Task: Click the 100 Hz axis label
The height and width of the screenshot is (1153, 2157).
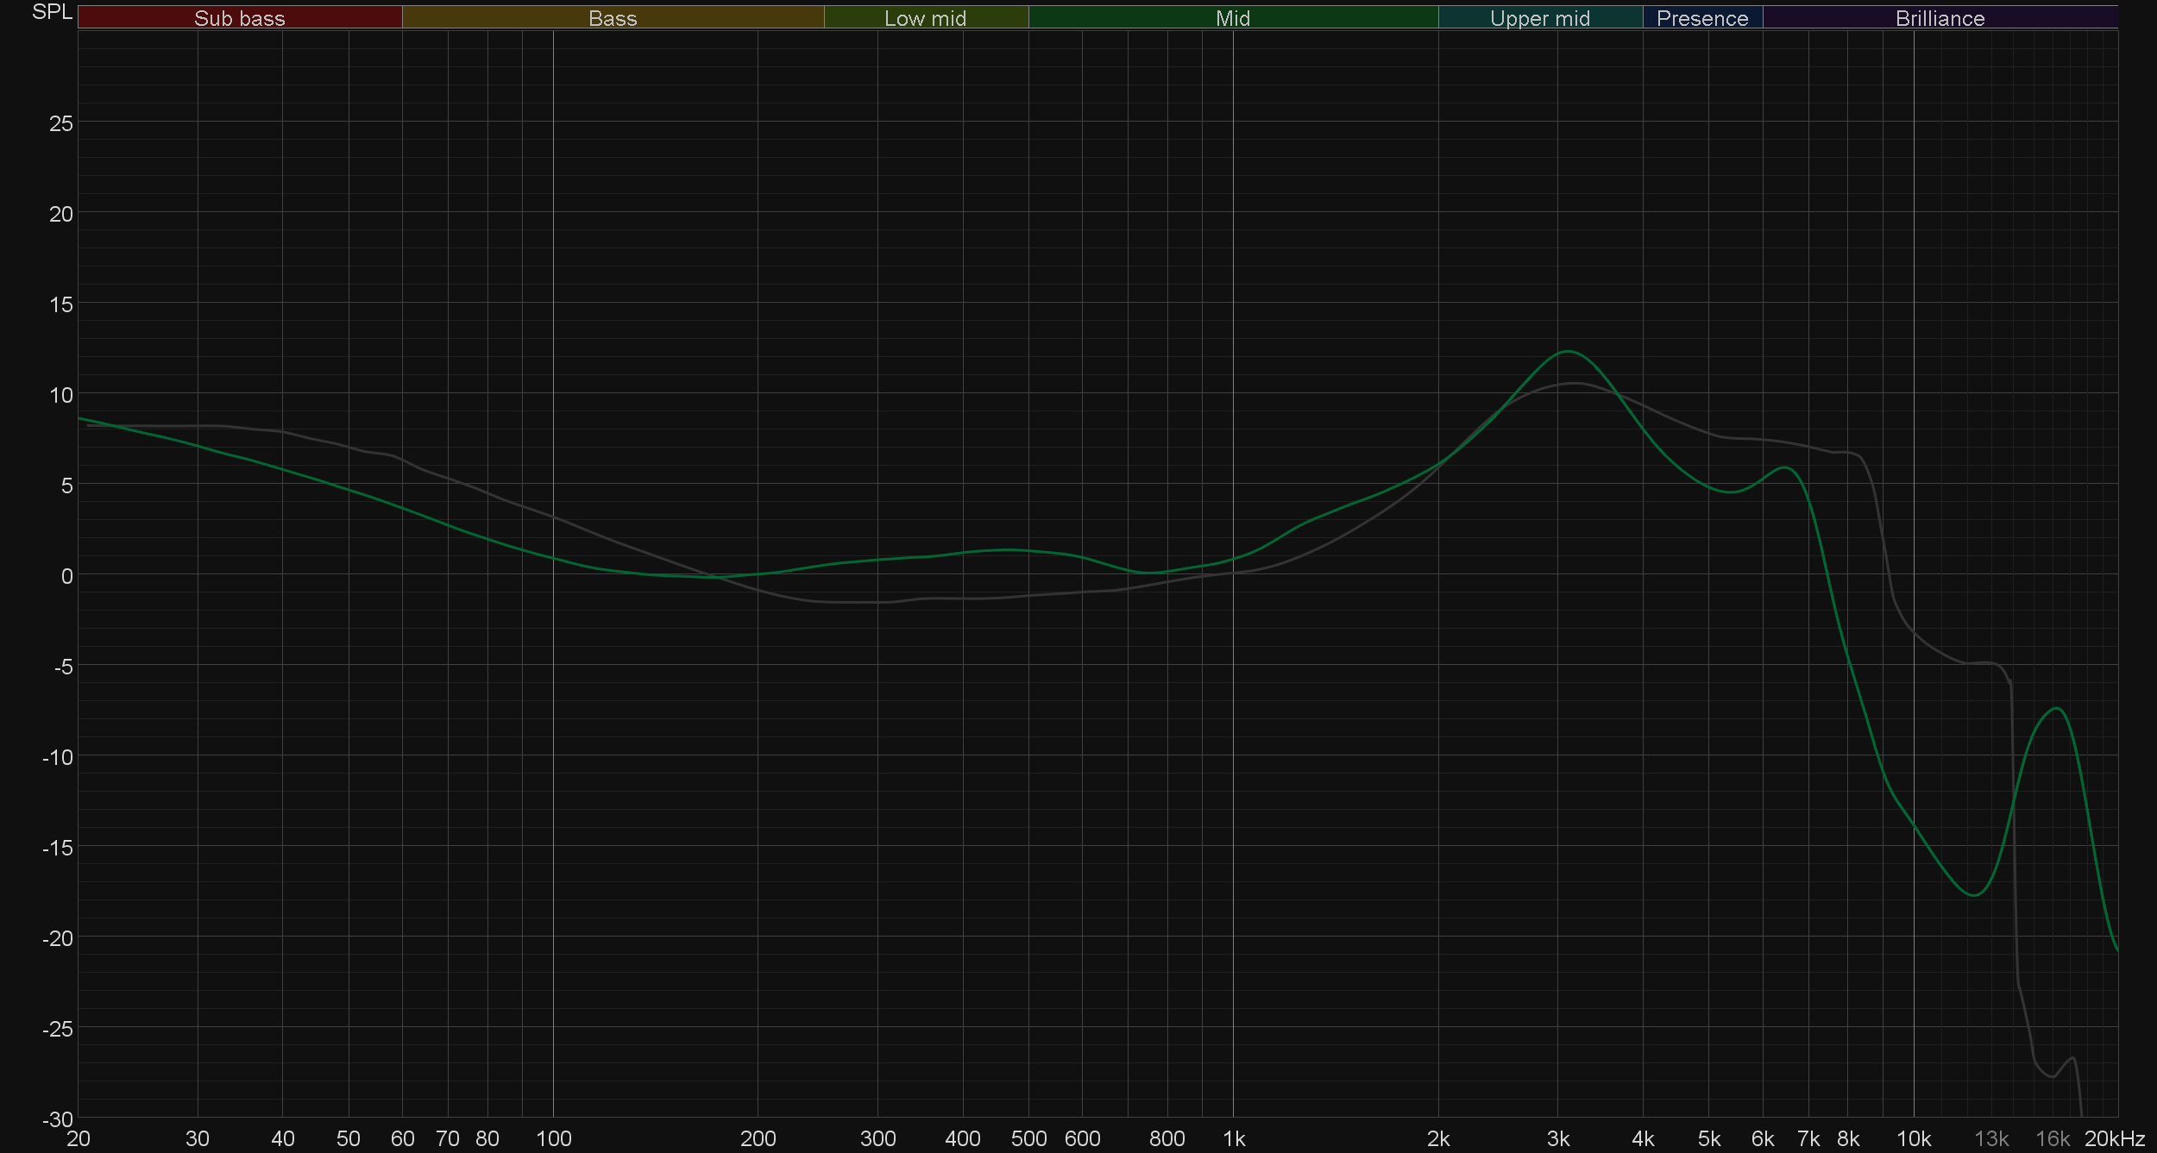Action: (x=553, y=1138)
